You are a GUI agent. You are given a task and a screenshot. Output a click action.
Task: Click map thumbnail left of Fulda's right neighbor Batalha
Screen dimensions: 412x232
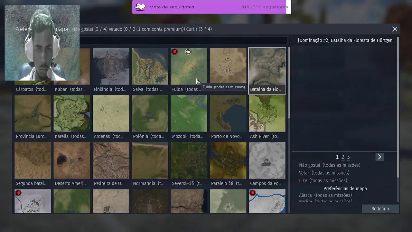[228, 66]
